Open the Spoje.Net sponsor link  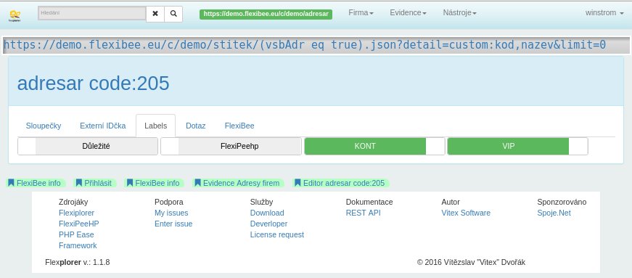[x=554, y=213]
